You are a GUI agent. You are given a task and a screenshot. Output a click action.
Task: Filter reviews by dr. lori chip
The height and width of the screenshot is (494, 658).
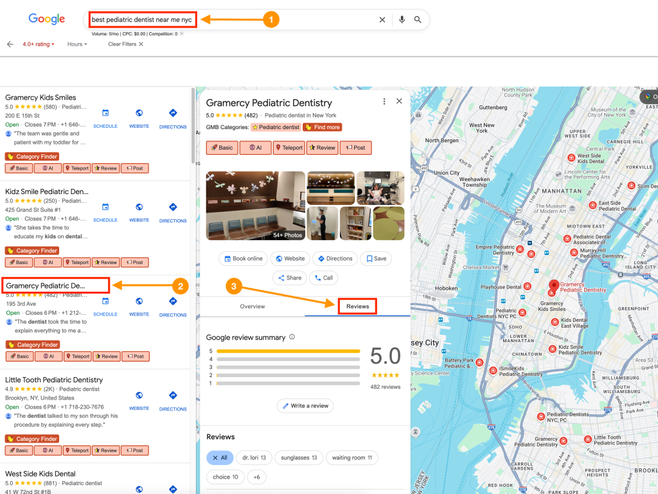click(254, 458)
